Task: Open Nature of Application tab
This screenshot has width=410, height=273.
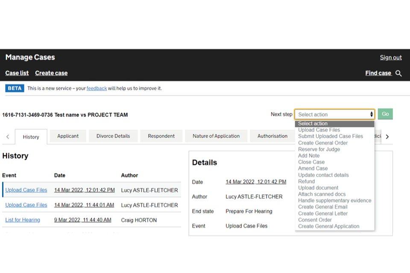Action: coord(216,136)
